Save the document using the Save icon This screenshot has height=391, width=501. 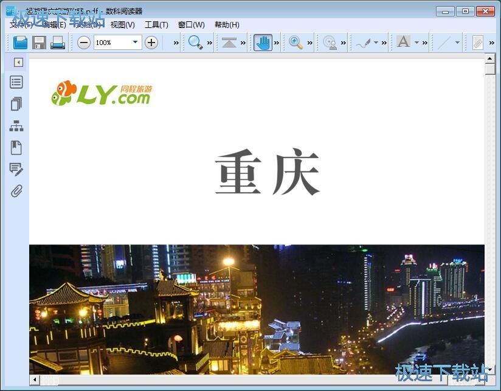(40, 43)
